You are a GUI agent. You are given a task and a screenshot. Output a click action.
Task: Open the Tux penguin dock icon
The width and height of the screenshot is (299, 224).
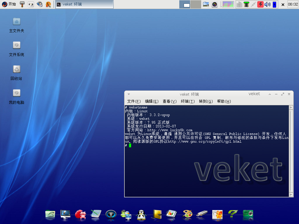pyautogui.click(x=141, y=215)
